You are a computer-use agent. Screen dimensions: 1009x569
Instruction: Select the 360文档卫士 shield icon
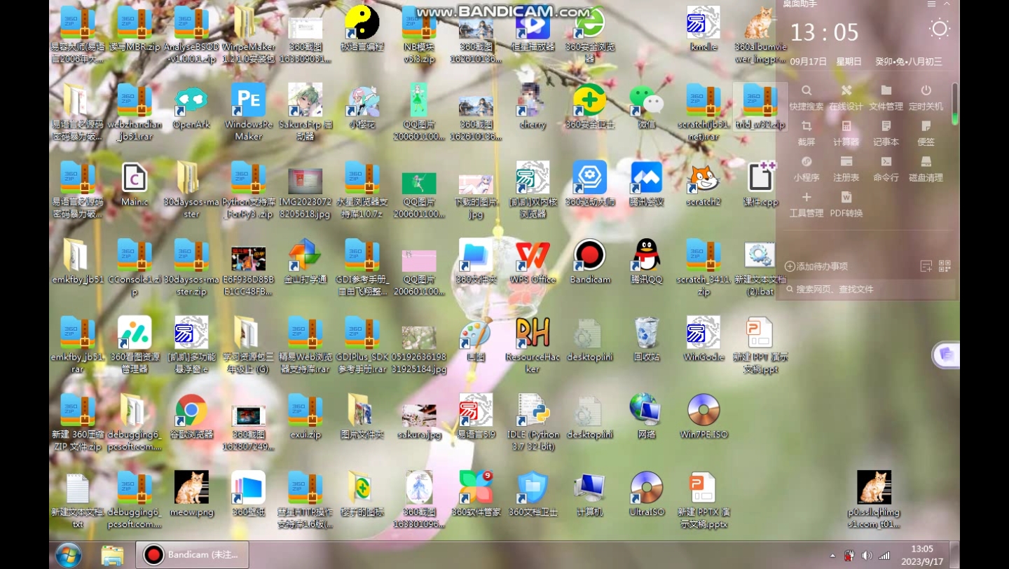click(533, 493)
